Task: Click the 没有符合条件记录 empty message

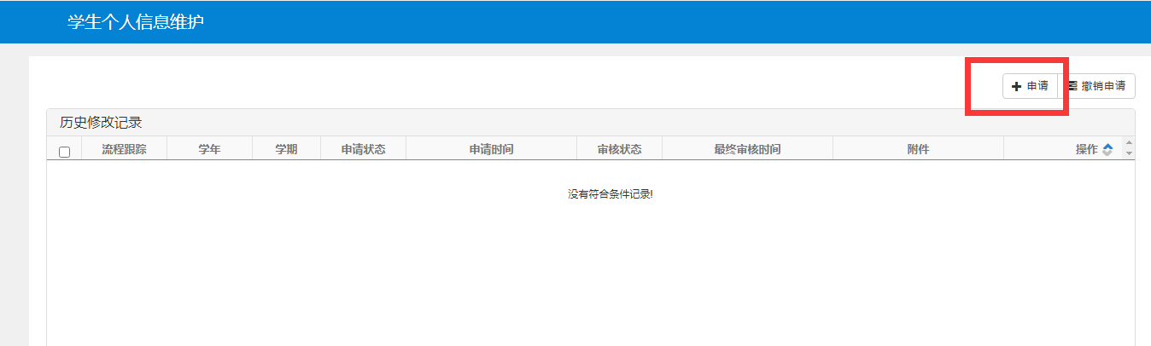Action: point(610,194)
